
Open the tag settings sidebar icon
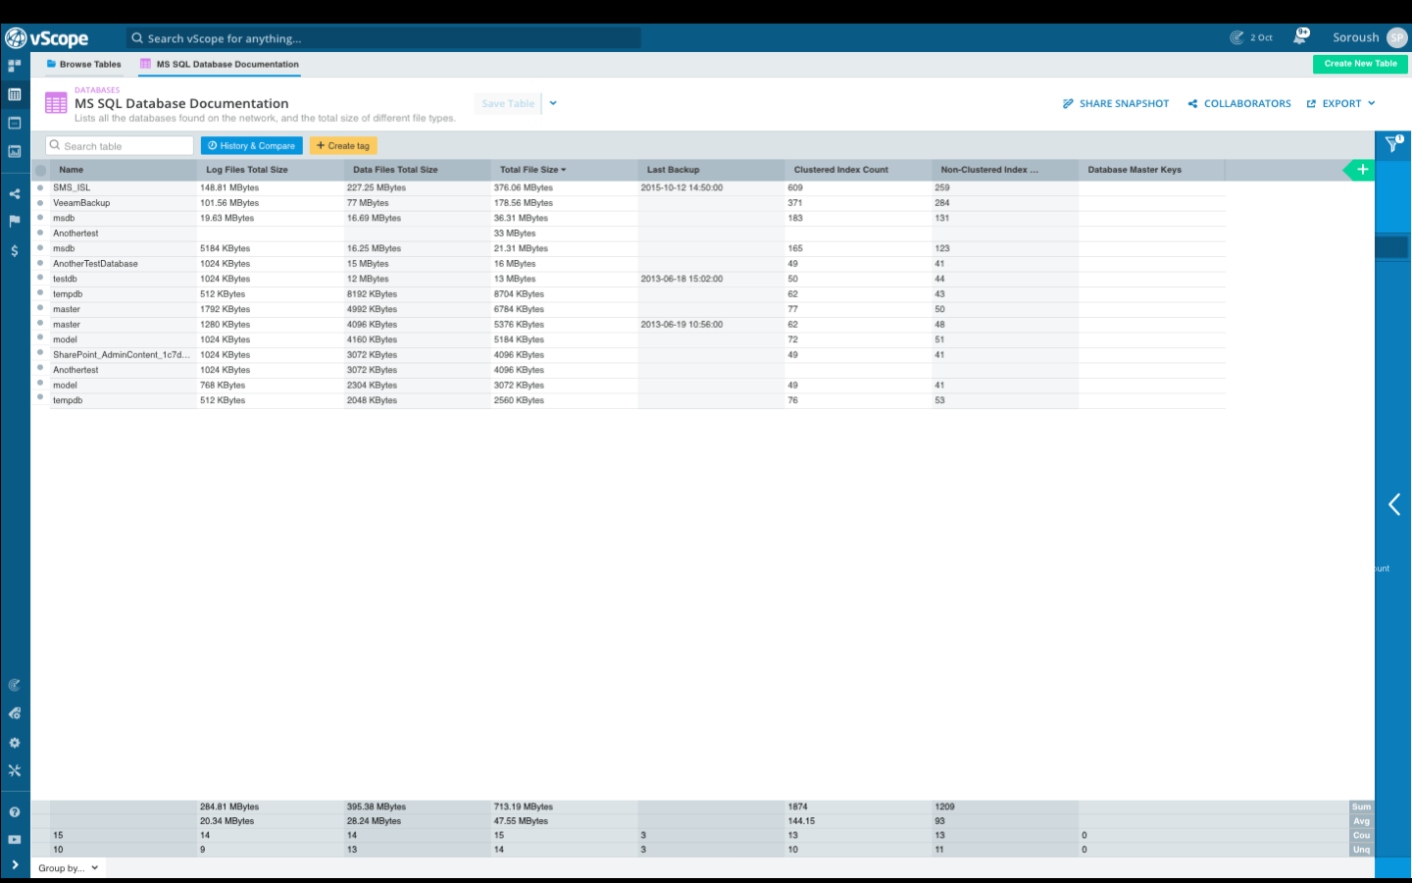(15, 713)
